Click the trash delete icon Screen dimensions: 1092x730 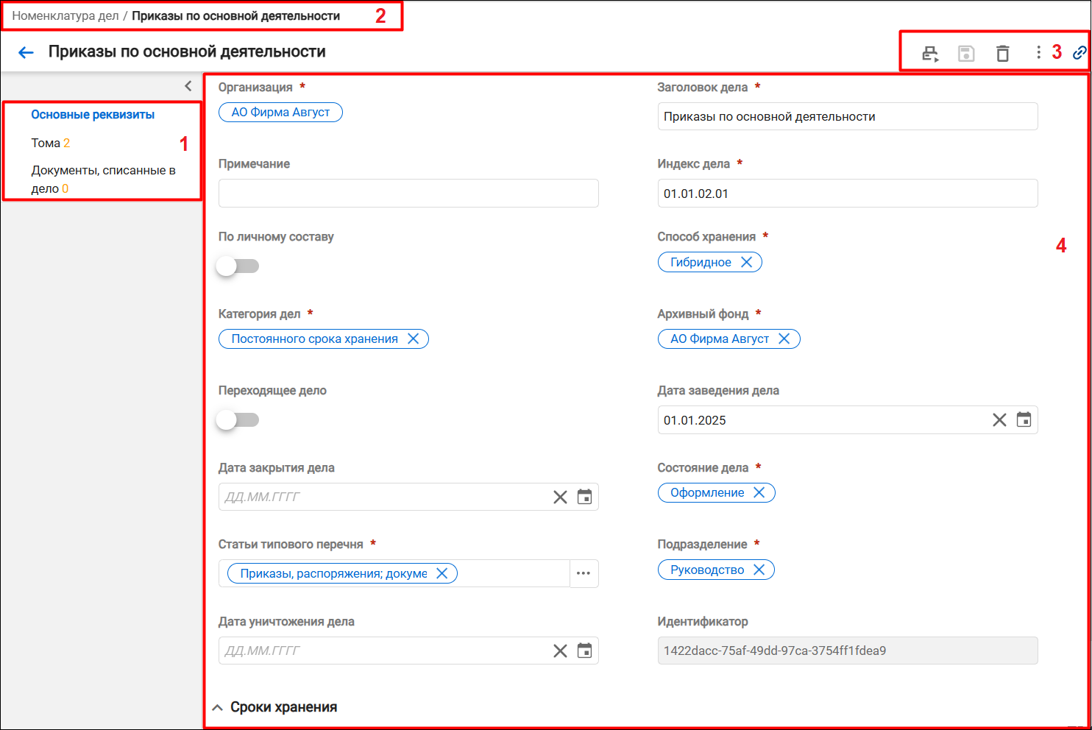click(x=1002, y=53)
